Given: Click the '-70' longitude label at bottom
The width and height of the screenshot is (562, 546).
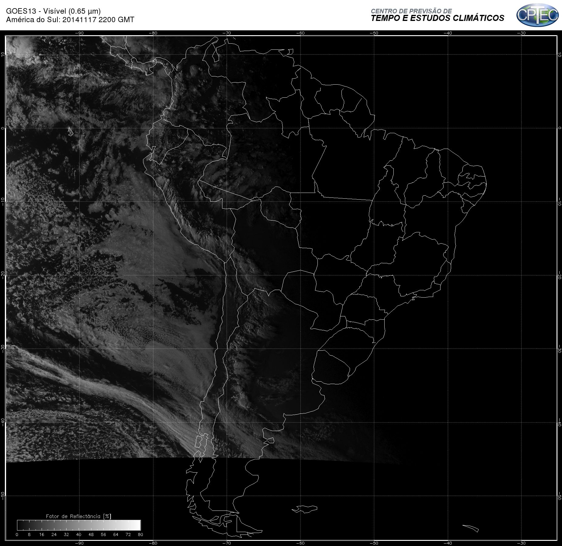Looking at the screenshot, I should [x=227, y=543].
